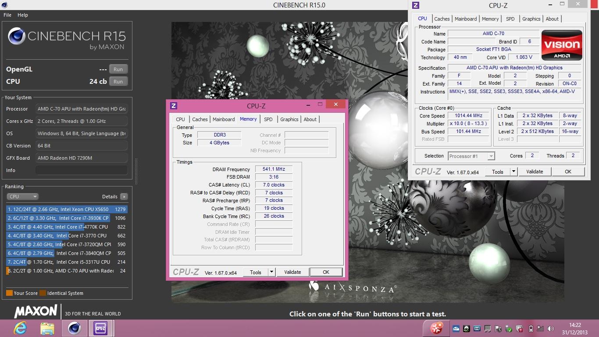599x337 pixels.
Task: Click the Info input field in Your System
Action: click(82, 170)
